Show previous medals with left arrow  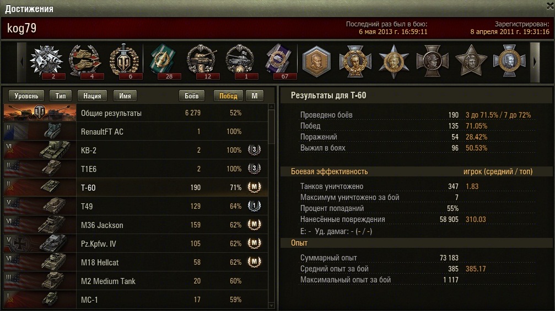point(22,62)
